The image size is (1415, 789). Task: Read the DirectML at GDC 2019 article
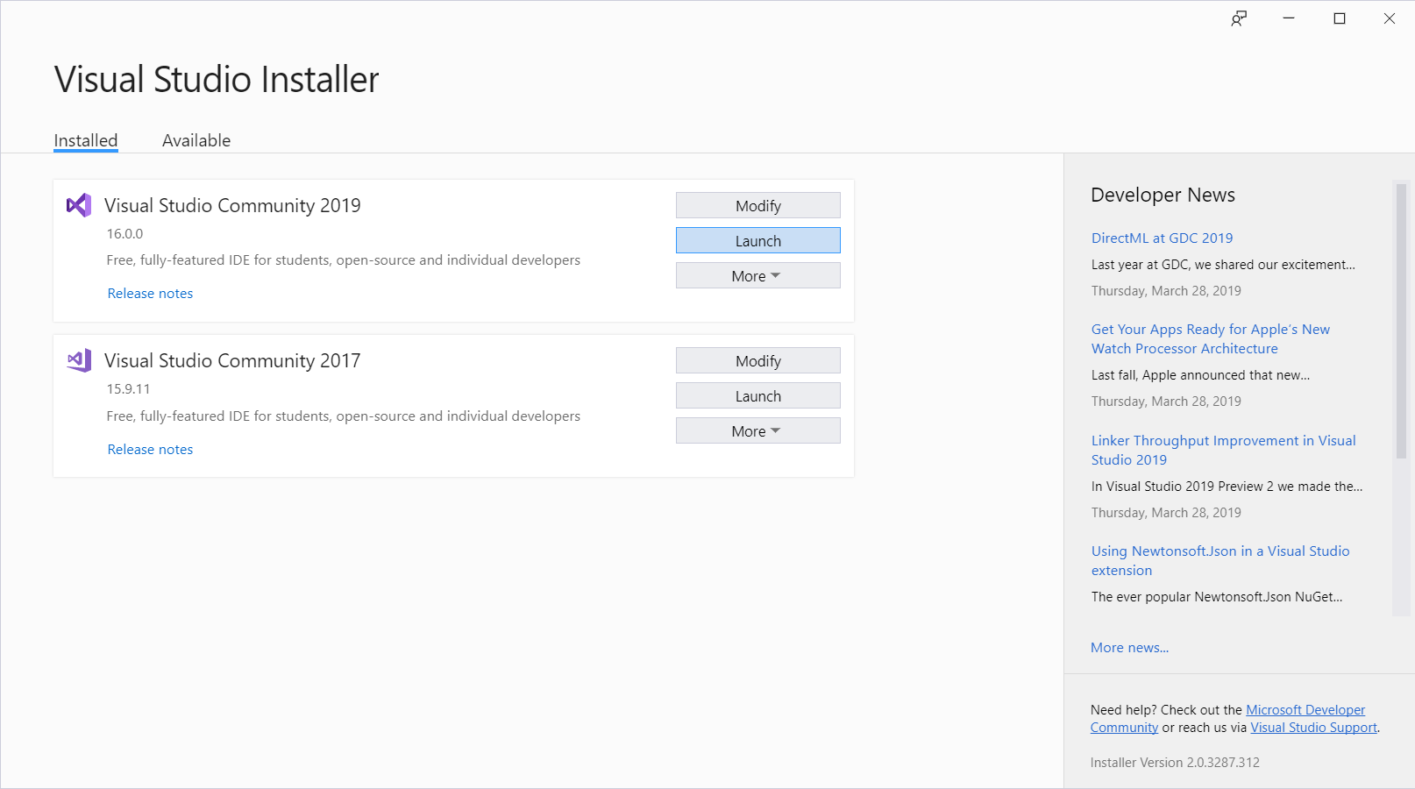[x=1162, y=238]
